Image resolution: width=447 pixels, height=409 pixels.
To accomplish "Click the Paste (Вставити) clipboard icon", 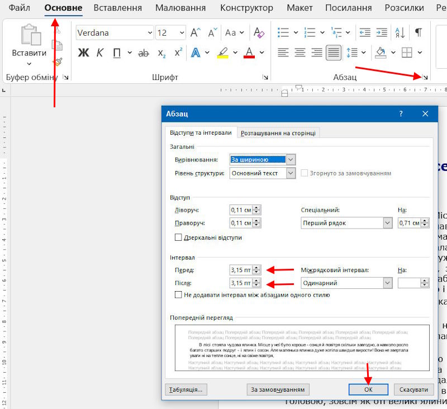I will tap(31, 35).
